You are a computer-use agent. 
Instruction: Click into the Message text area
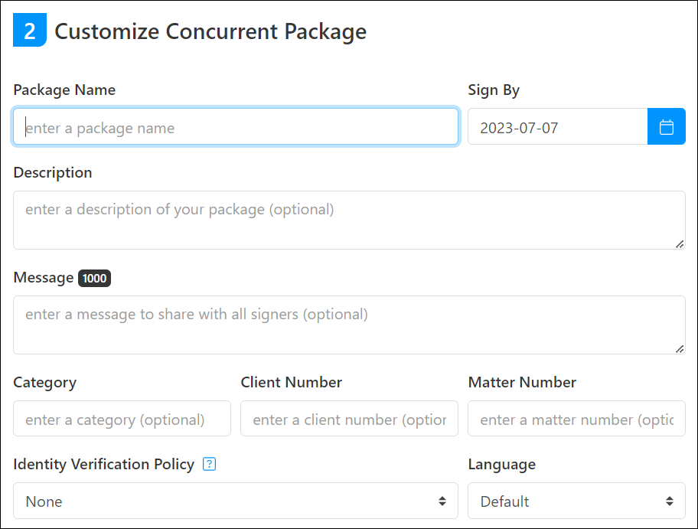click(348, 325)
